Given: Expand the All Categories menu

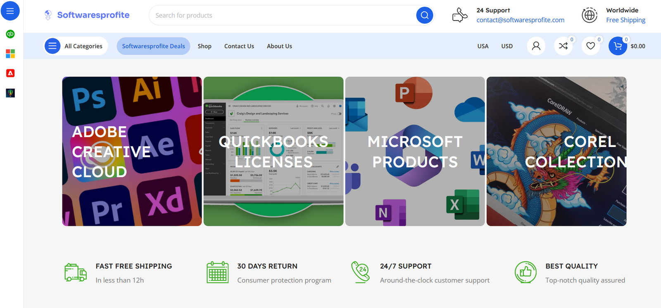Looking at the screenshot, I should (76, 46).
